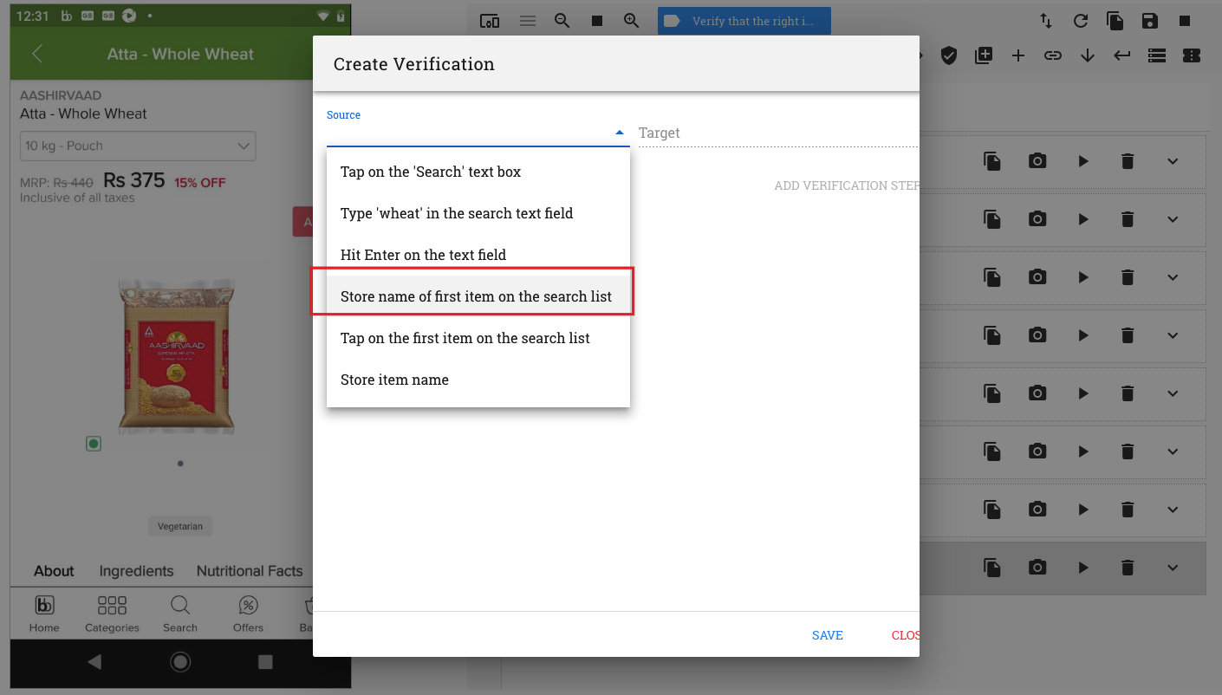1222x695 pixels.
Task: Open the hamburger menu icon in top toolbar
Action: click(x=528, y=22)
